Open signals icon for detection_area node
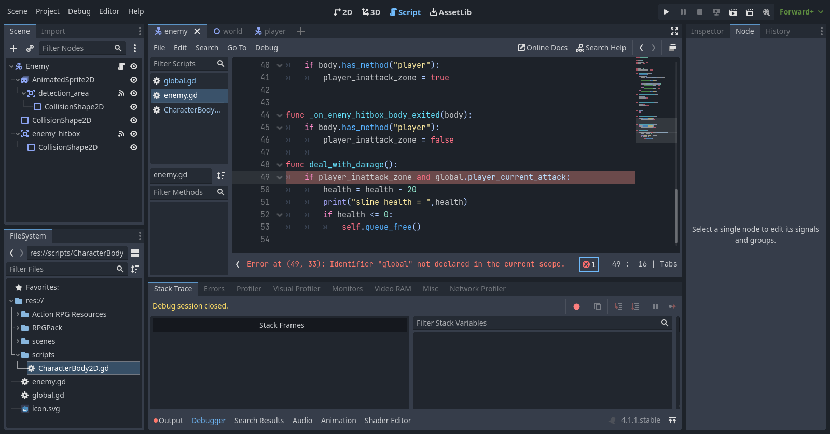The image size is (830, 434). [121, 93]
